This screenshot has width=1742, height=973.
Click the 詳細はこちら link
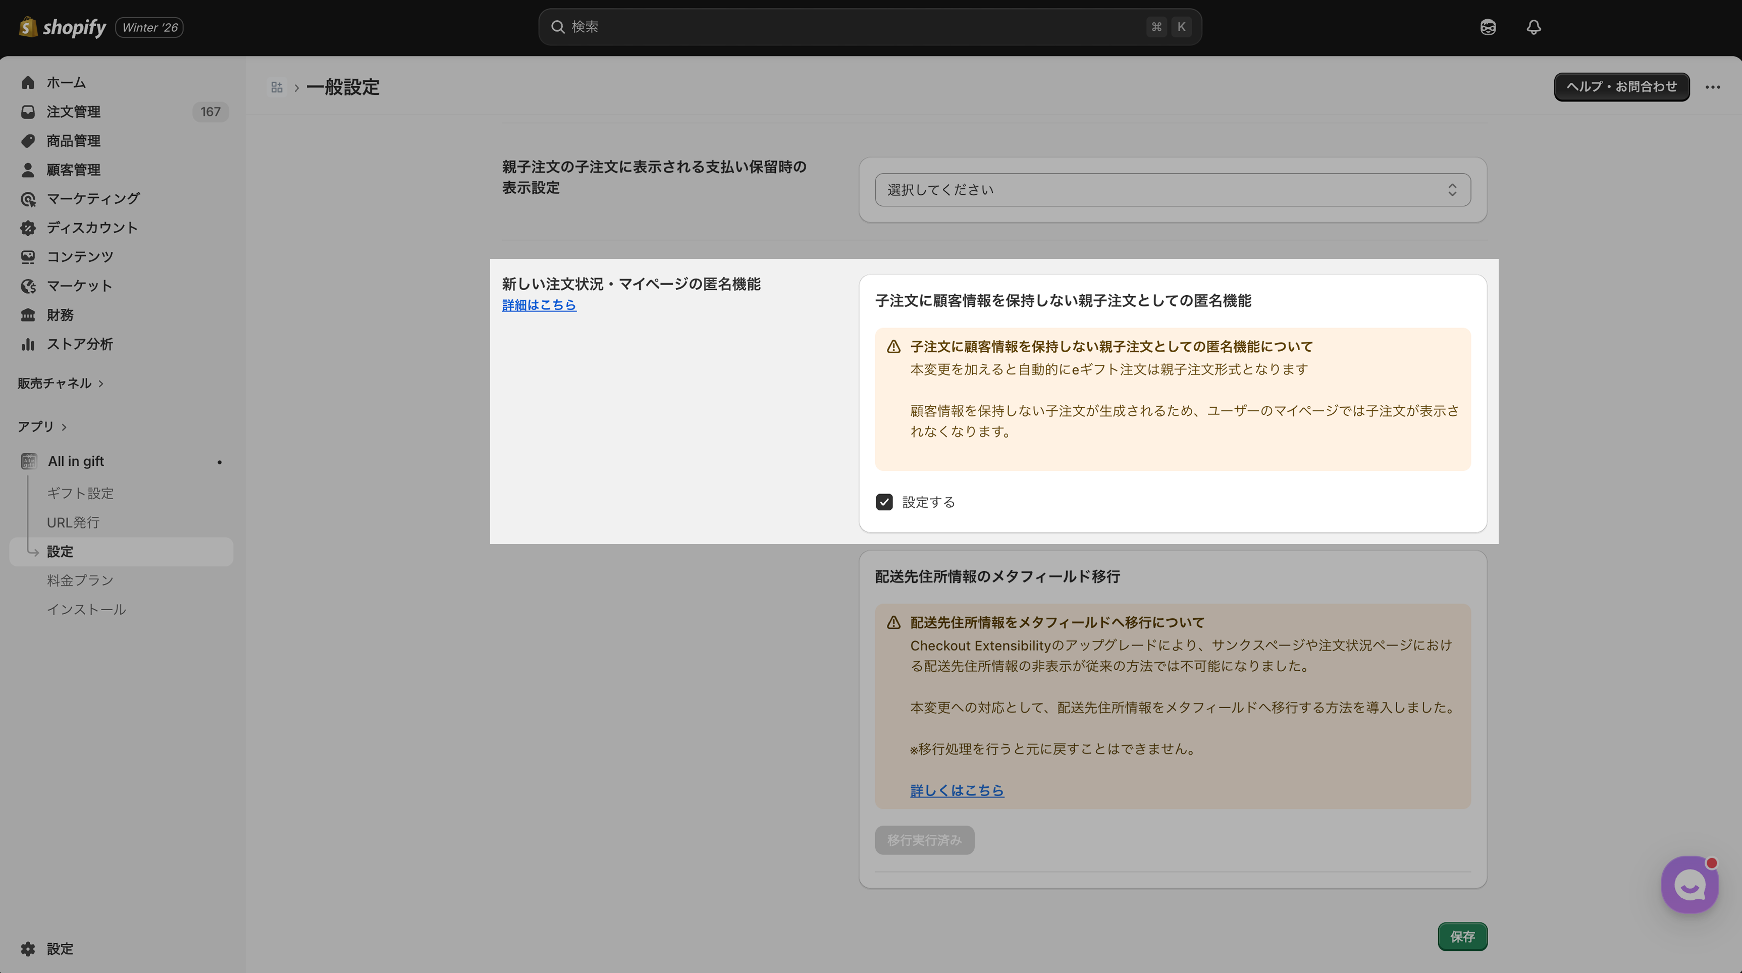pos(539,305)
